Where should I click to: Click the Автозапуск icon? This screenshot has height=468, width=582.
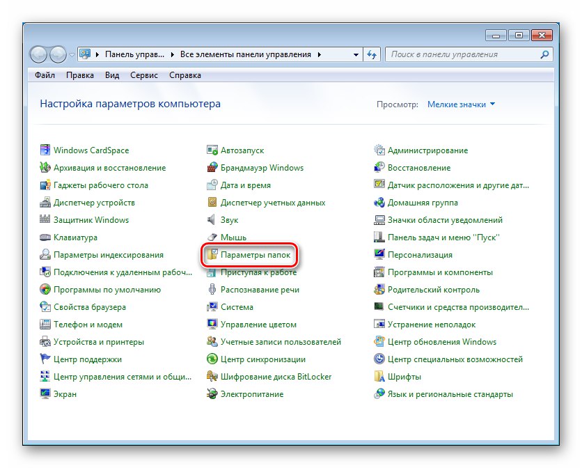[x=212, y=150]
